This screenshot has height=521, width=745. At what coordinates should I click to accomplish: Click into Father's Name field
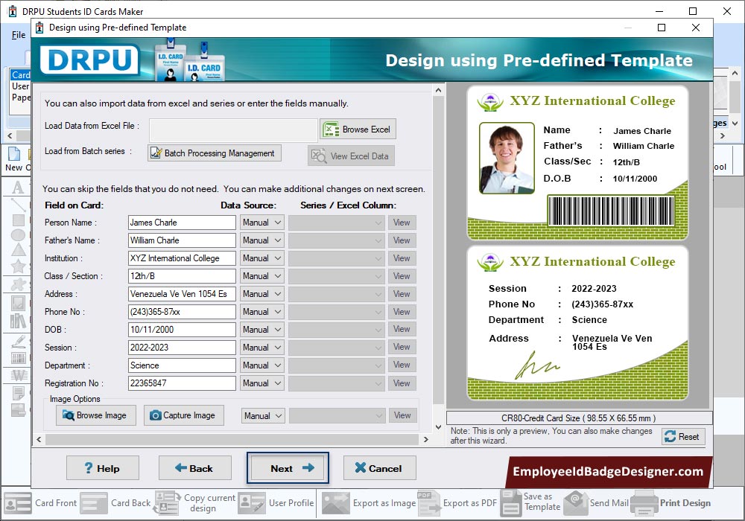[182, 240]
